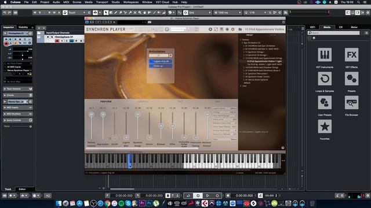Open Cubase setup gear at toolbar end
Viewport: 371px width, 208px height.
pyautogui.click(x=368, y=13)
